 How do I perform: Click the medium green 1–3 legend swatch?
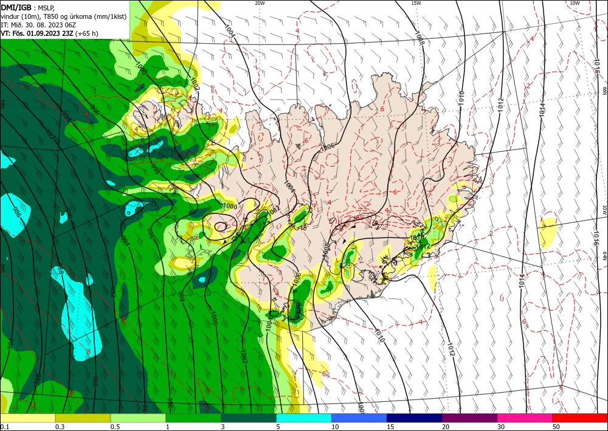pos(193,418)
